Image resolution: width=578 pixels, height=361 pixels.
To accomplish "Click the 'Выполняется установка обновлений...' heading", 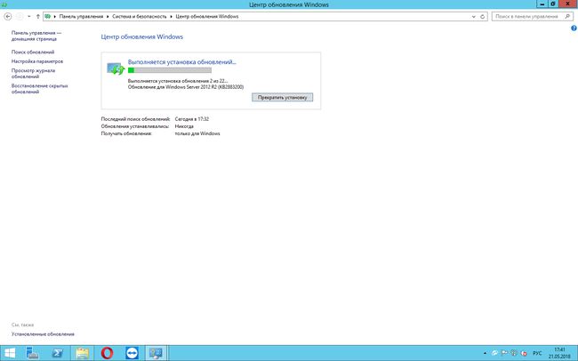I will coord(181,62).
